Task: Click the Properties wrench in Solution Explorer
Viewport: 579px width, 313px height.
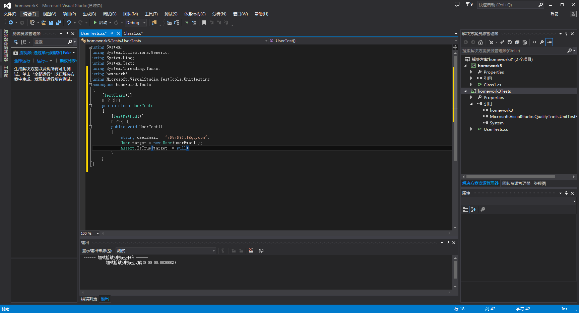Action: pos(542,42)
